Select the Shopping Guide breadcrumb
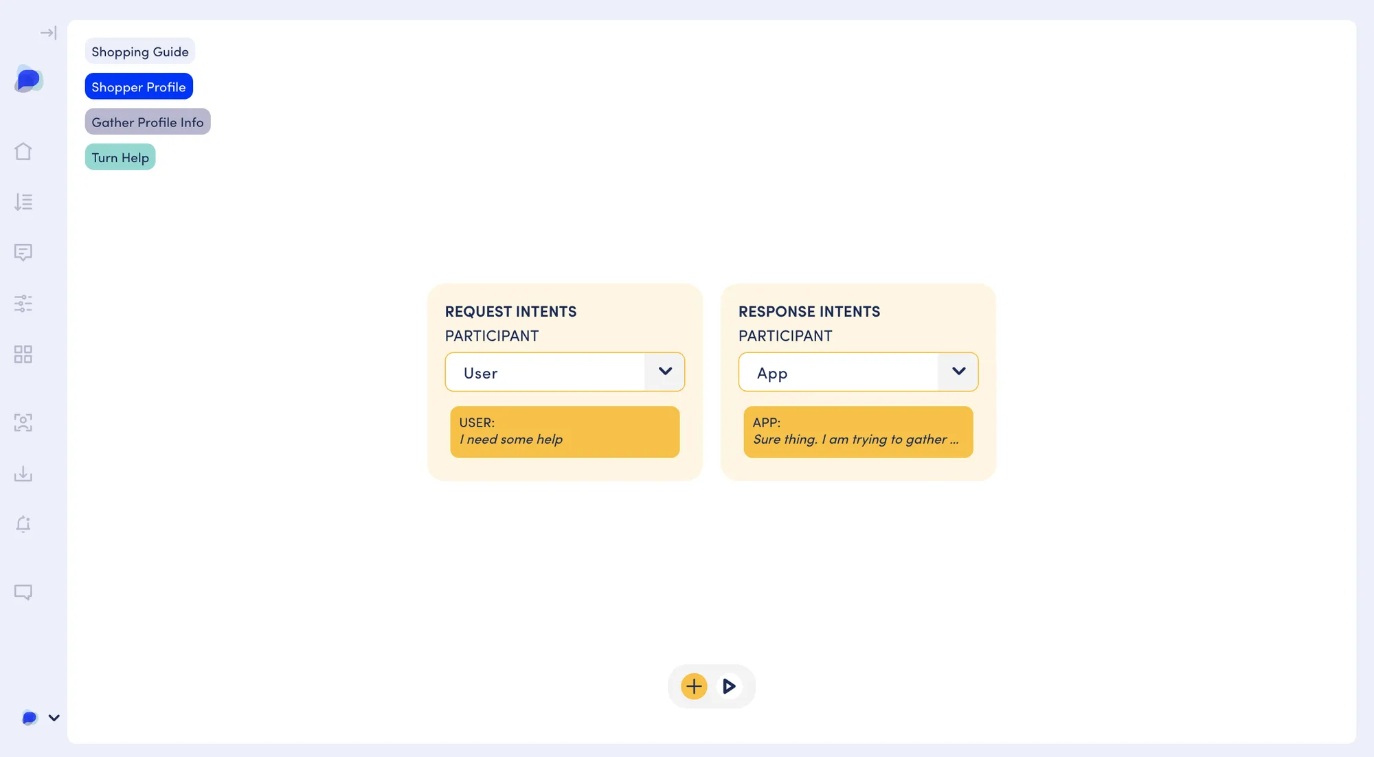Image resolution: width=1374 pixels, height=757 pixels. [x=140, y=52]
